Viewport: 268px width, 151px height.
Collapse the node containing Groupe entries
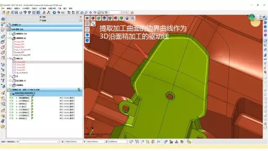(8, 38)
